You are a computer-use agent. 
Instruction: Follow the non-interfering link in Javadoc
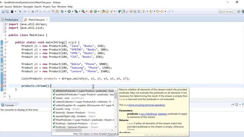[x=148, y=114]
